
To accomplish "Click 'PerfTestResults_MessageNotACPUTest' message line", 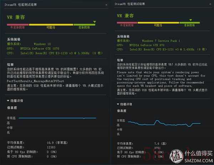I will pos(35,81).
